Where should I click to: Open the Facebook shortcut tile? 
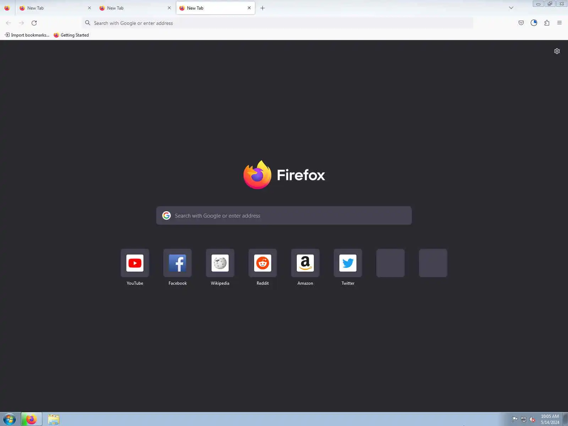click(x=177, y=263)
